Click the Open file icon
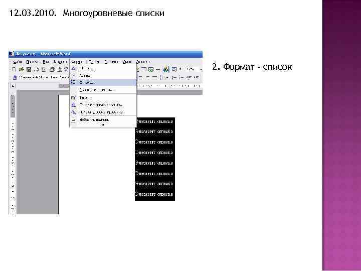This screenshot has width=361, height=271. [22, 69]
